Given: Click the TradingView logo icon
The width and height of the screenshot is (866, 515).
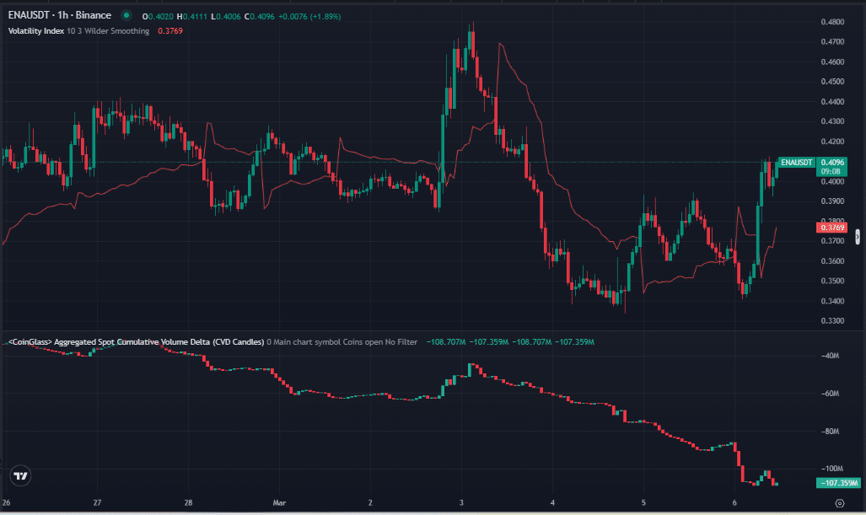Looking at the screenshot, I should (21, 476).
